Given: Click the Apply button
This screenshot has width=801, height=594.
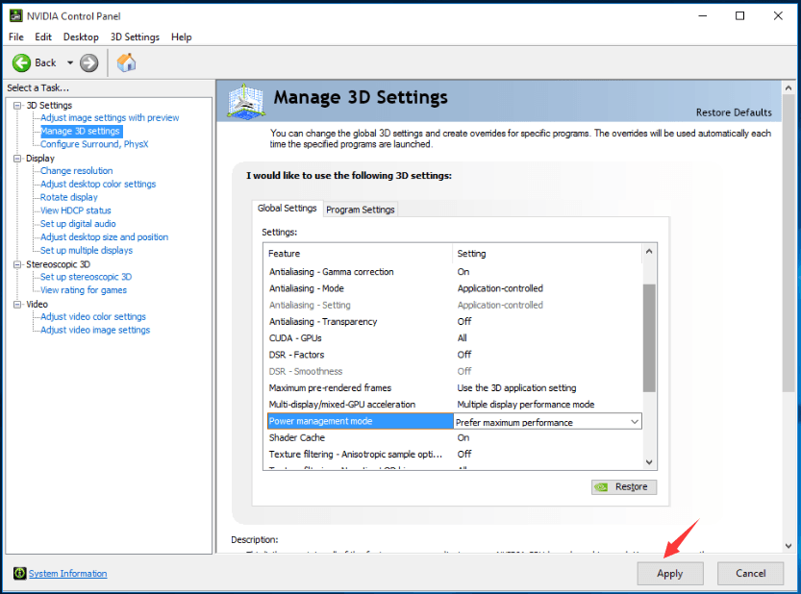Looking at the screenshot, I should tap(669, 574).
